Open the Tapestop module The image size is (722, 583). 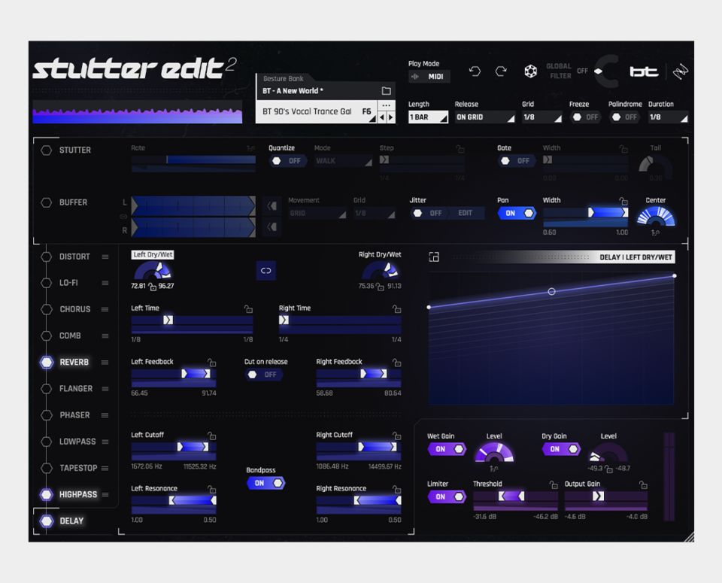(x=78, y=468)
